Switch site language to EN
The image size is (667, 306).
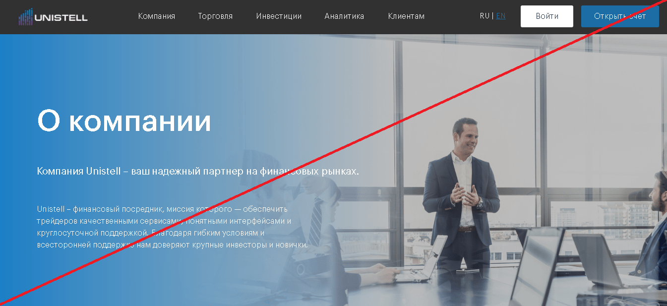501,16
